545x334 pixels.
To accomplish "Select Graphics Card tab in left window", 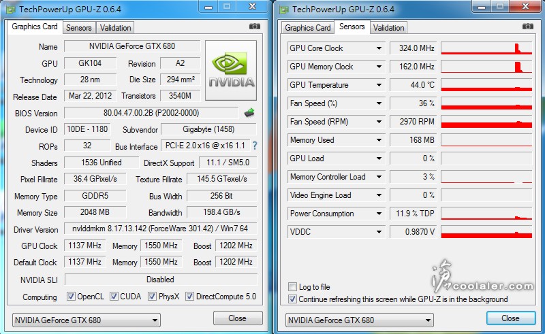I will click(x=35, y=27).
